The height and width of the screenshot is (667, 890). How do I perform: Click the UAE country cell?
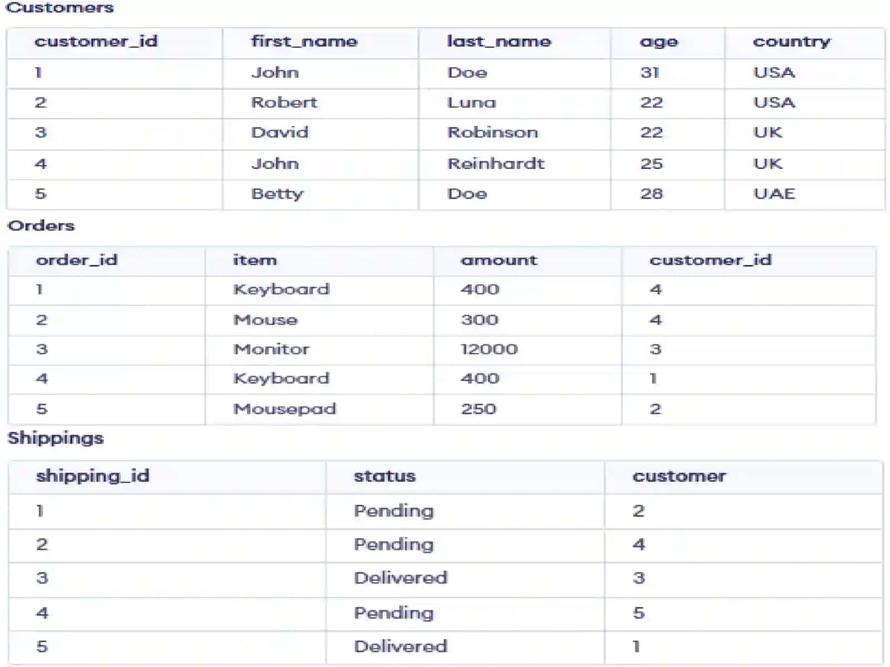(x=774, y=193)
